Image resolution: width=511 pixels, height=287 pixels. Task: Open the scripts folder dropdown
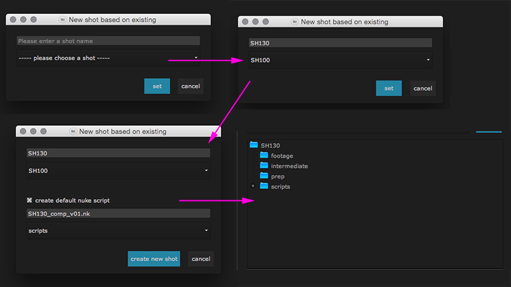point(118,230)
